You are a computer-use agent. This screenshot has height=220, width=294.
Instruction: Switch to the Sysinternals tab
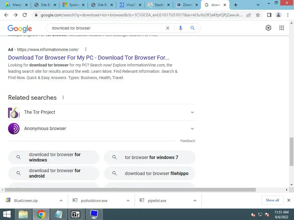pos(73,5)
